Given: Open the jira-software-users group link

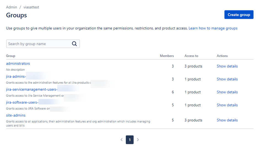Looking at the screenshot, I should [x=22, y=102].
